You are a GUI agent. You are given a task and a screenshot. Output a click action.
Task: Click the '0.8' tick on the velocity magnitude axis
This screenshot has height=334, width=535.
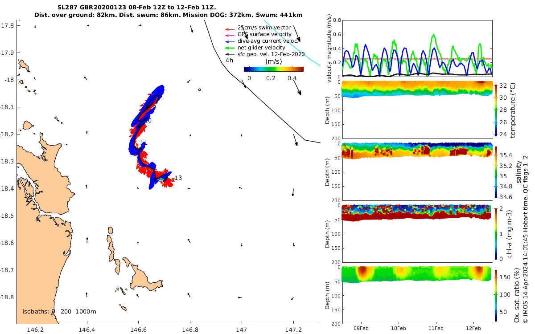tap(336, 20)
